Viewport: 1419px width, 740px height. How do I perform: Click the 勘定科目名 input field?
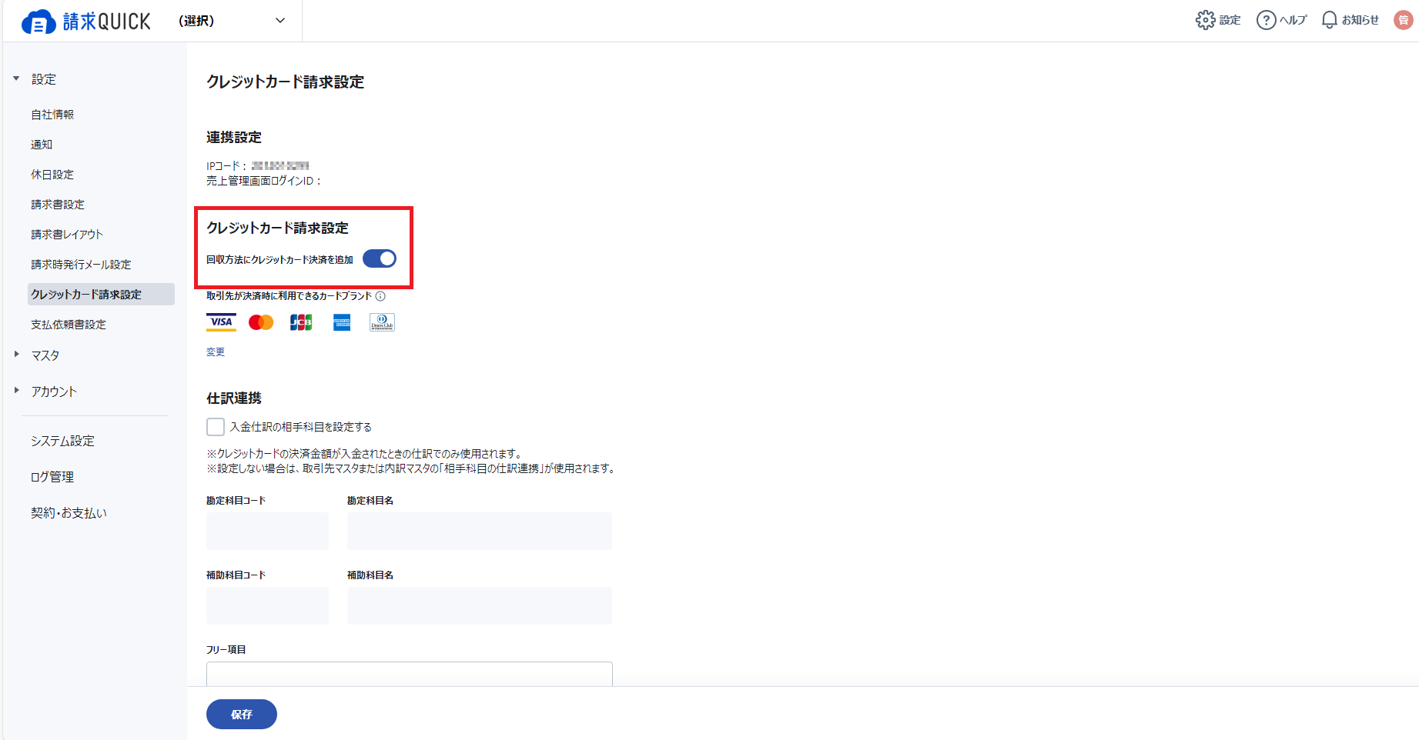pyautogui.click(x=480, y=531)
